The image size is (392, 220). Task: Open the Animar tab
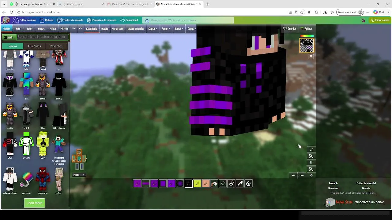coord(53,29)
